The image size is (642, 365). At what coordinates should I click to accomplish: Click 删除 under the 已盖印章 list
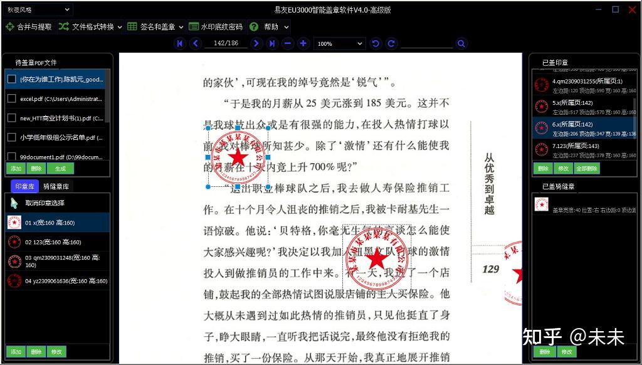tap(543, 168)
